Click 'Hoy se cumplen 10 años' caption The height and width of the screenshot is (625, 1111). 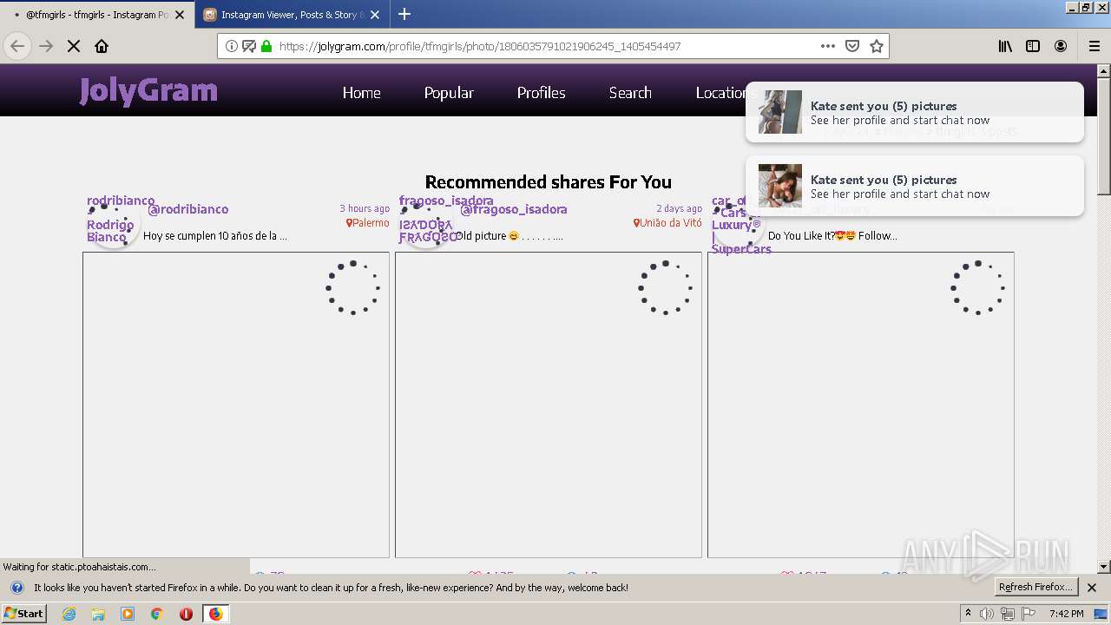tap(215, 235)
